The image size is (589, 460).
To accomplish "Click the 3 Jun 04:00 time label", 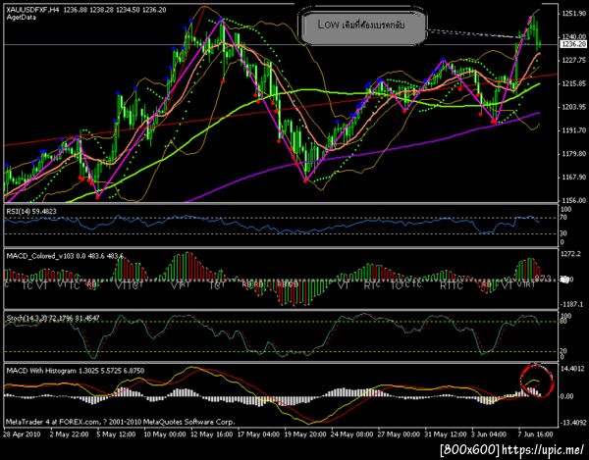I will [489, 434].
